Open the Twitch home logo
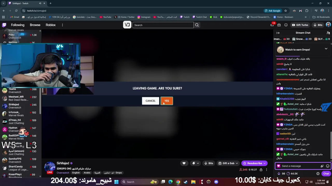The height and width of the screenshot is (186, 332). (4, 25)
